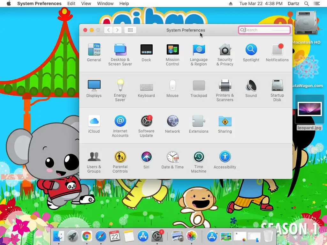Open Notes from the Dock
Screen dimensions: 327x245
coord(129,236)
